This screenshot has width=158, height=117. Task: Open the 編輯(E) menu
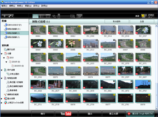12,6
